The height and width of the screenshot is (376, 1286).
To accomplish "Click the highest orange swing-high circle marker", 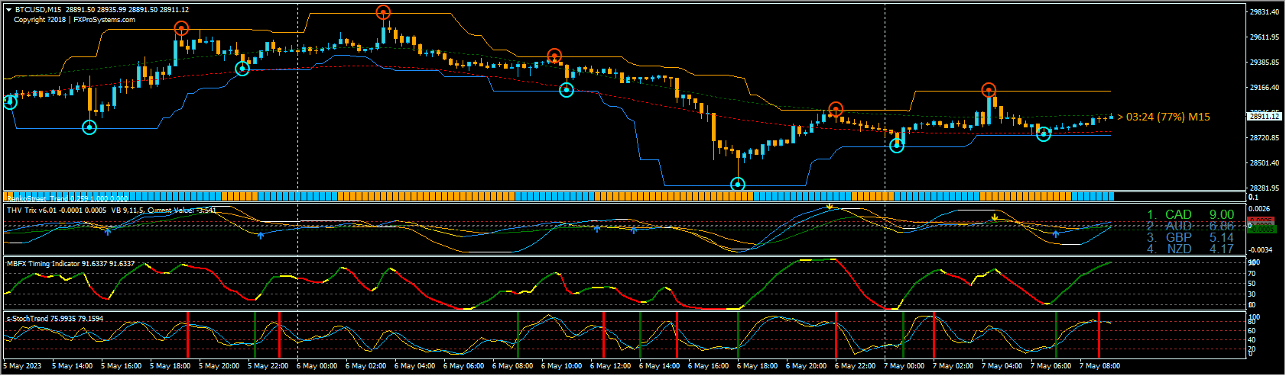I will click(x=383, y=12).
